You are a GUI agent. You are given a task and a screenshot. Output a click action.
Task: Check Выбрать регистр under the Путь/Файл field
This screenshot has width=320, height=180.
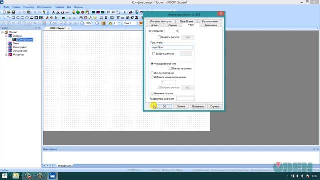point(154,54)
